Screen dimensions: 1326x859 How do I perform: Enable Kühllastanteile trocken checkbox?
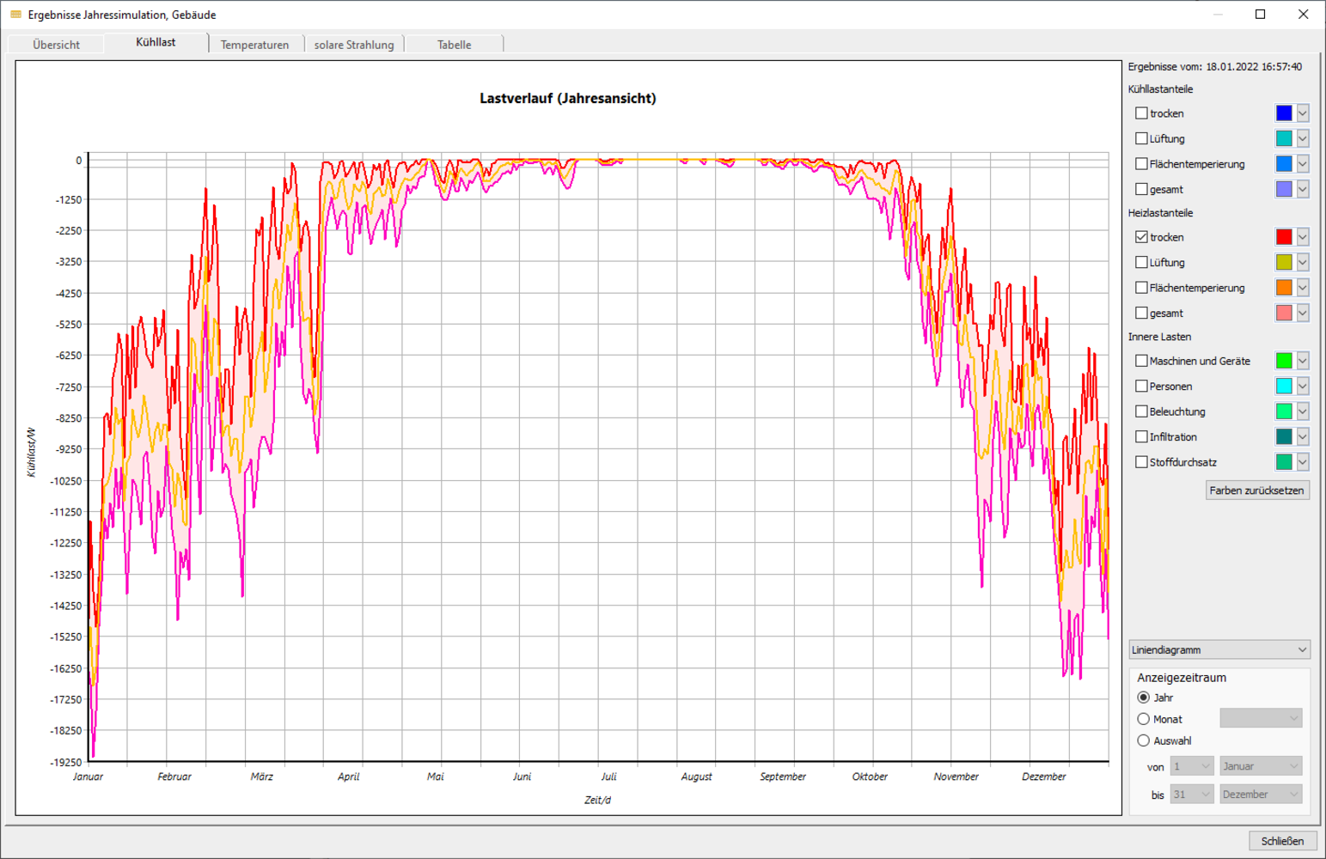tap(1141, 113)
